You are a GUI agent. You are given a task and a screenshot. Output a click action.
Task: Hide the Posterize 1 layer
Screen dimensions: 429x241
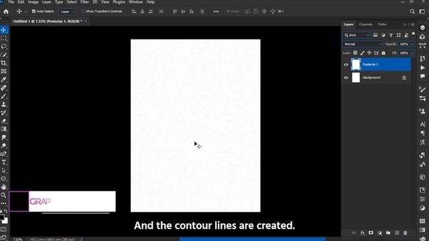point(346,65)
